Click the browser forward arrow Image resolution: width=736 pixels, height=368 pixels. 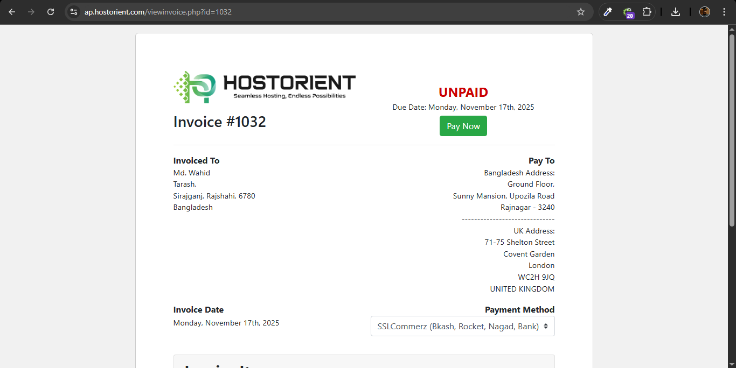click(x=31, y=12)
